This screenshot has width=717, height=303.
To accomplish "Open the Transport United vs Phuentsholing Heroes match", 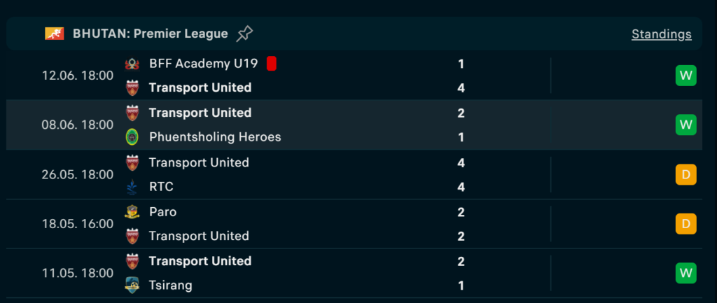I will coord(354,125).
